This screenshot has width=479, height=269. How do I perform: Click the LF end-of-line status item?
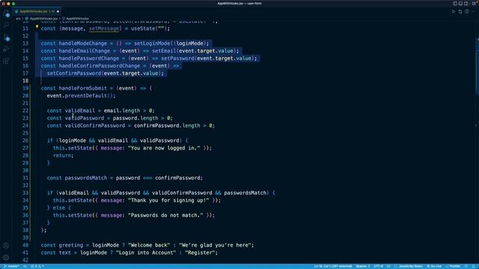point(388,266)
